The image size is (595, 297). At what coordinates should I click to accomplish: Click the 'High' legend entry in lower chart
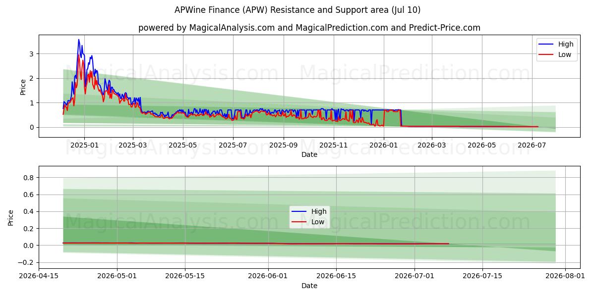pos(318,211)
